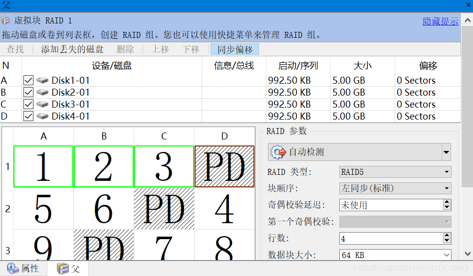Click the 启动/序列 column header
This screenshot has height=276, width=473.
coord(298,65)
